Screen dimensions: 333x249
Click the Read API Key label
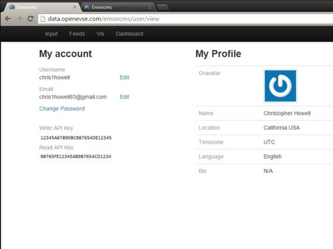coord(56,147)
